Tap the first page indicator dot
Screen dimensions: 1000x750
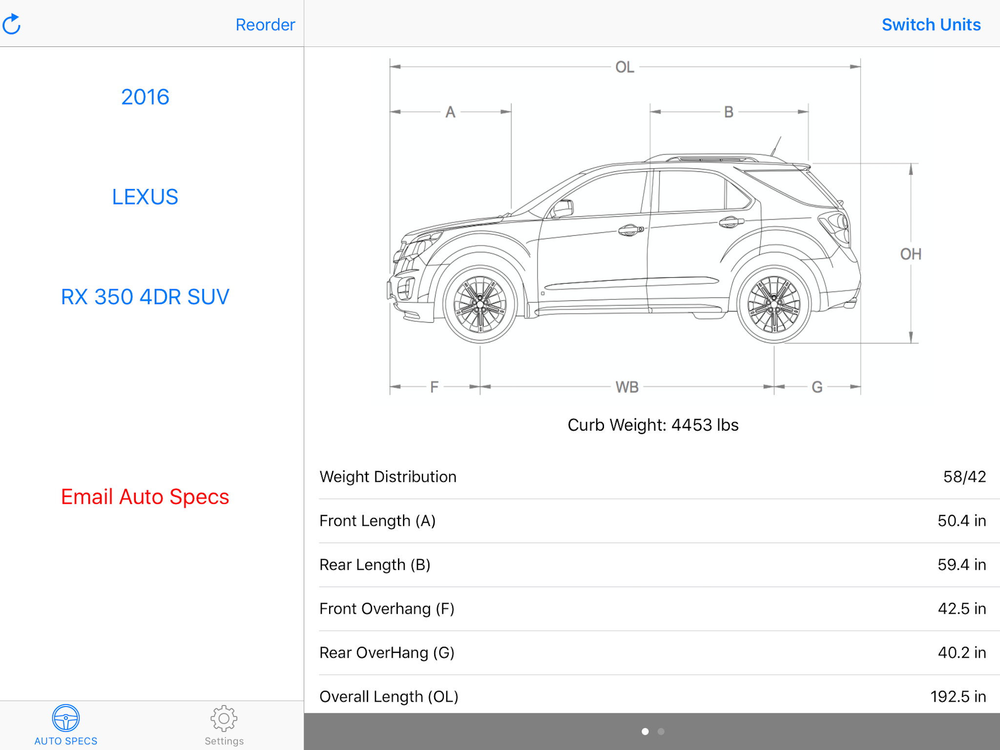645,731
